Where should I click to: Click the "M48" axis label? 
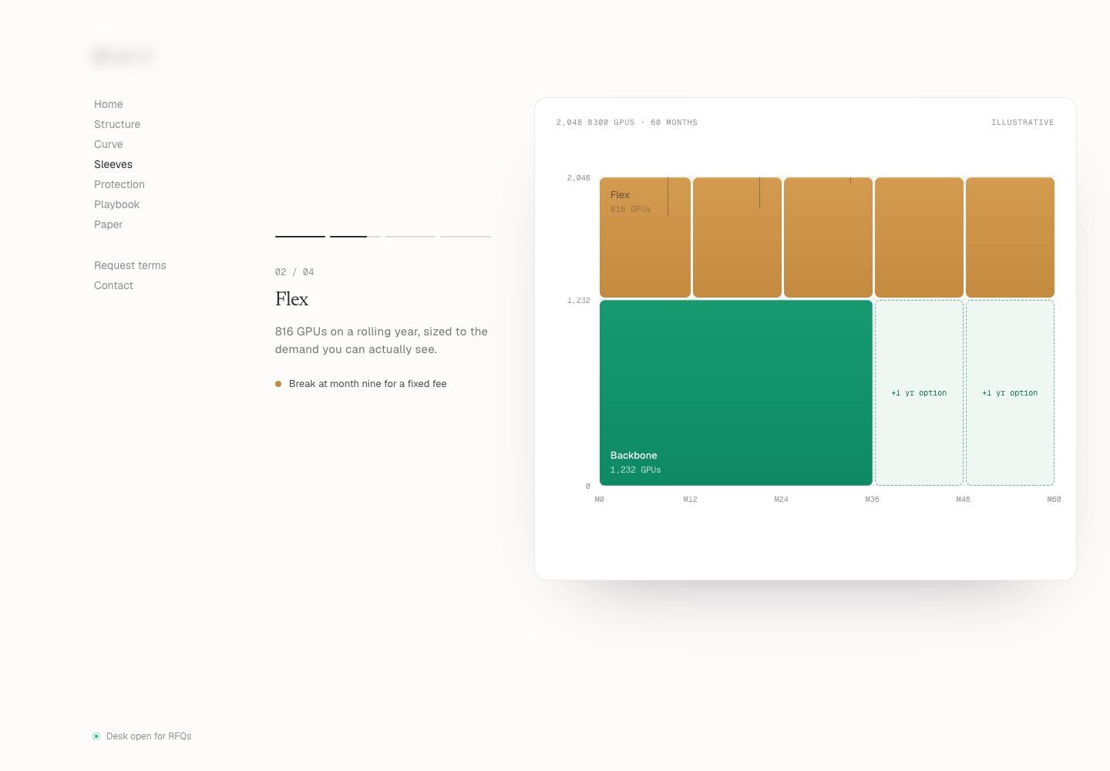(964, 500)
